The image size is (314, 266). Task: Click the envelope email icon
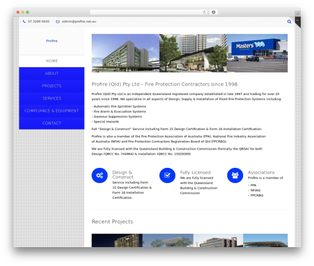point(58,21)
